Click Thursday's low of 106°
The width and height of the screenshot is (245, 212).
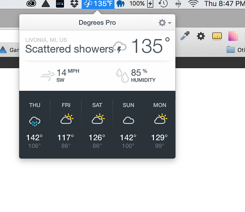coord(34,146)
